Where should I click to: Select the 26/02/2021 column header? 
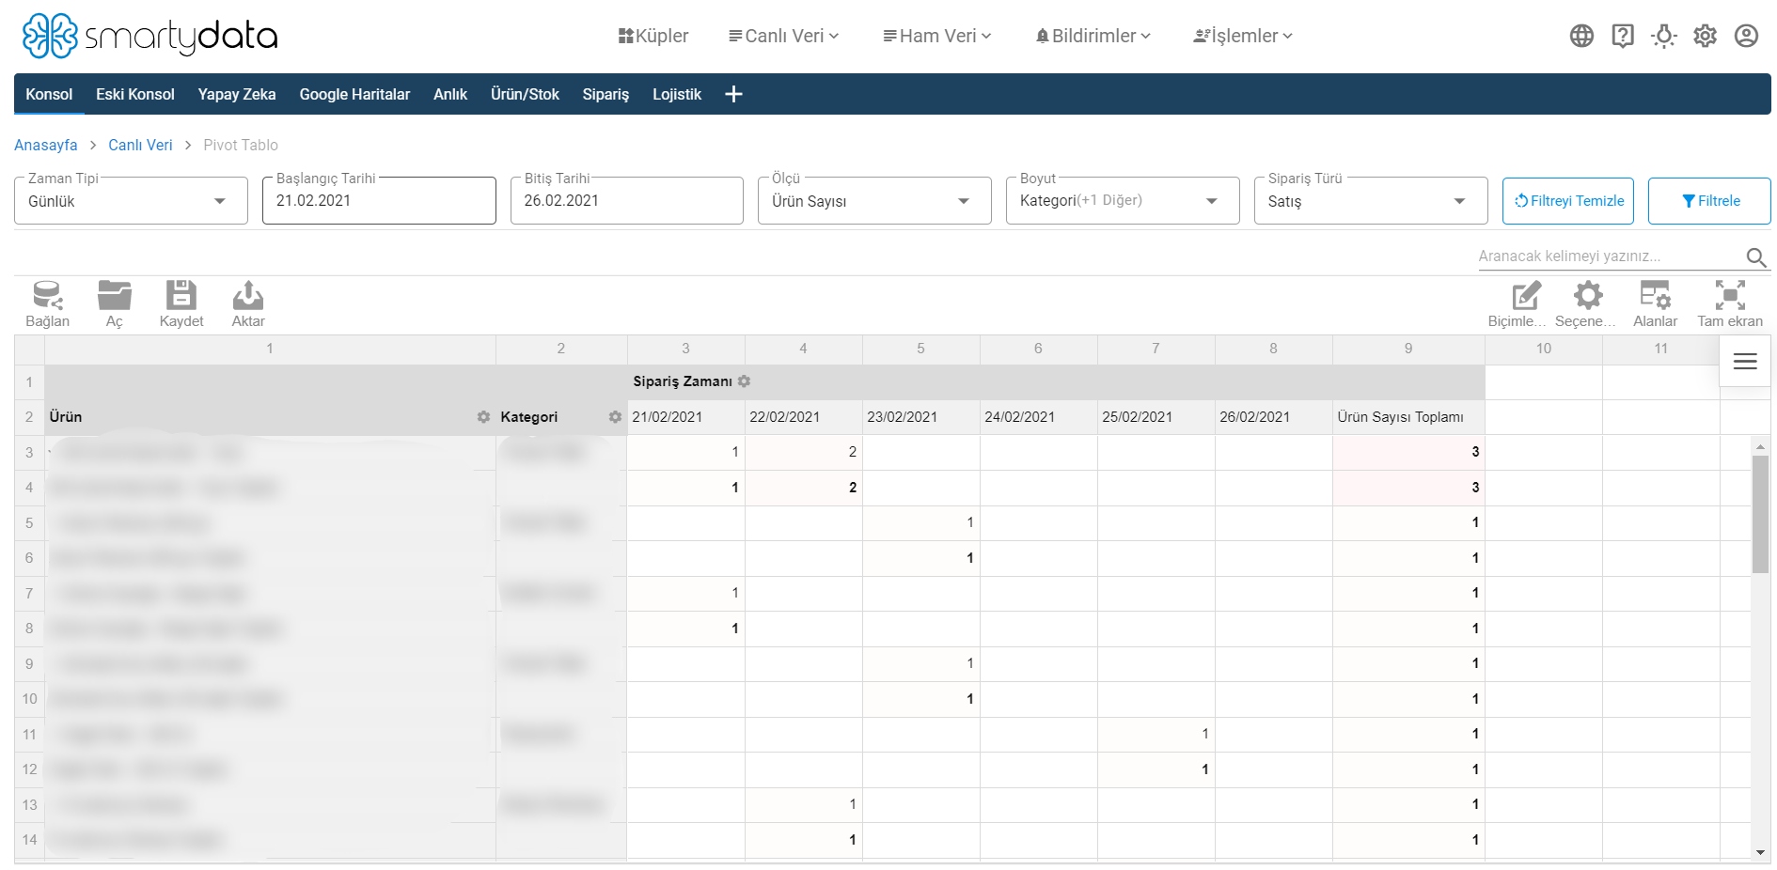point(1274,417)
